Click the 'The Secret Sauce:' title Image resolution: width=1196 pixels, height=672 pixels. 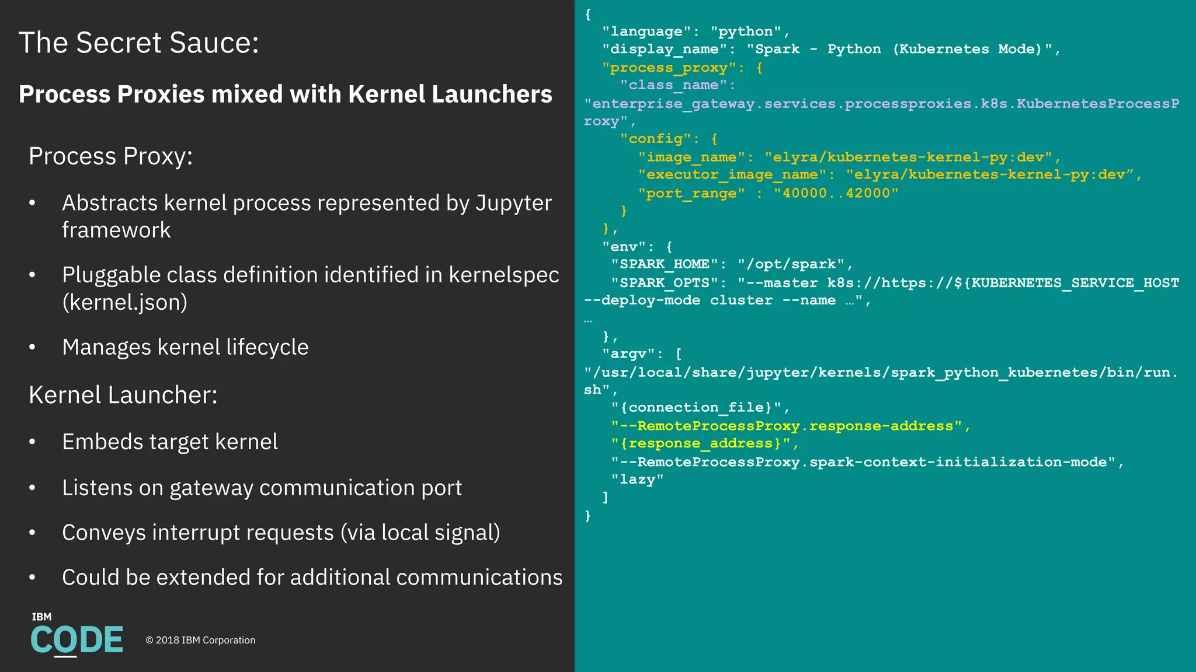[x=139, y=43]
